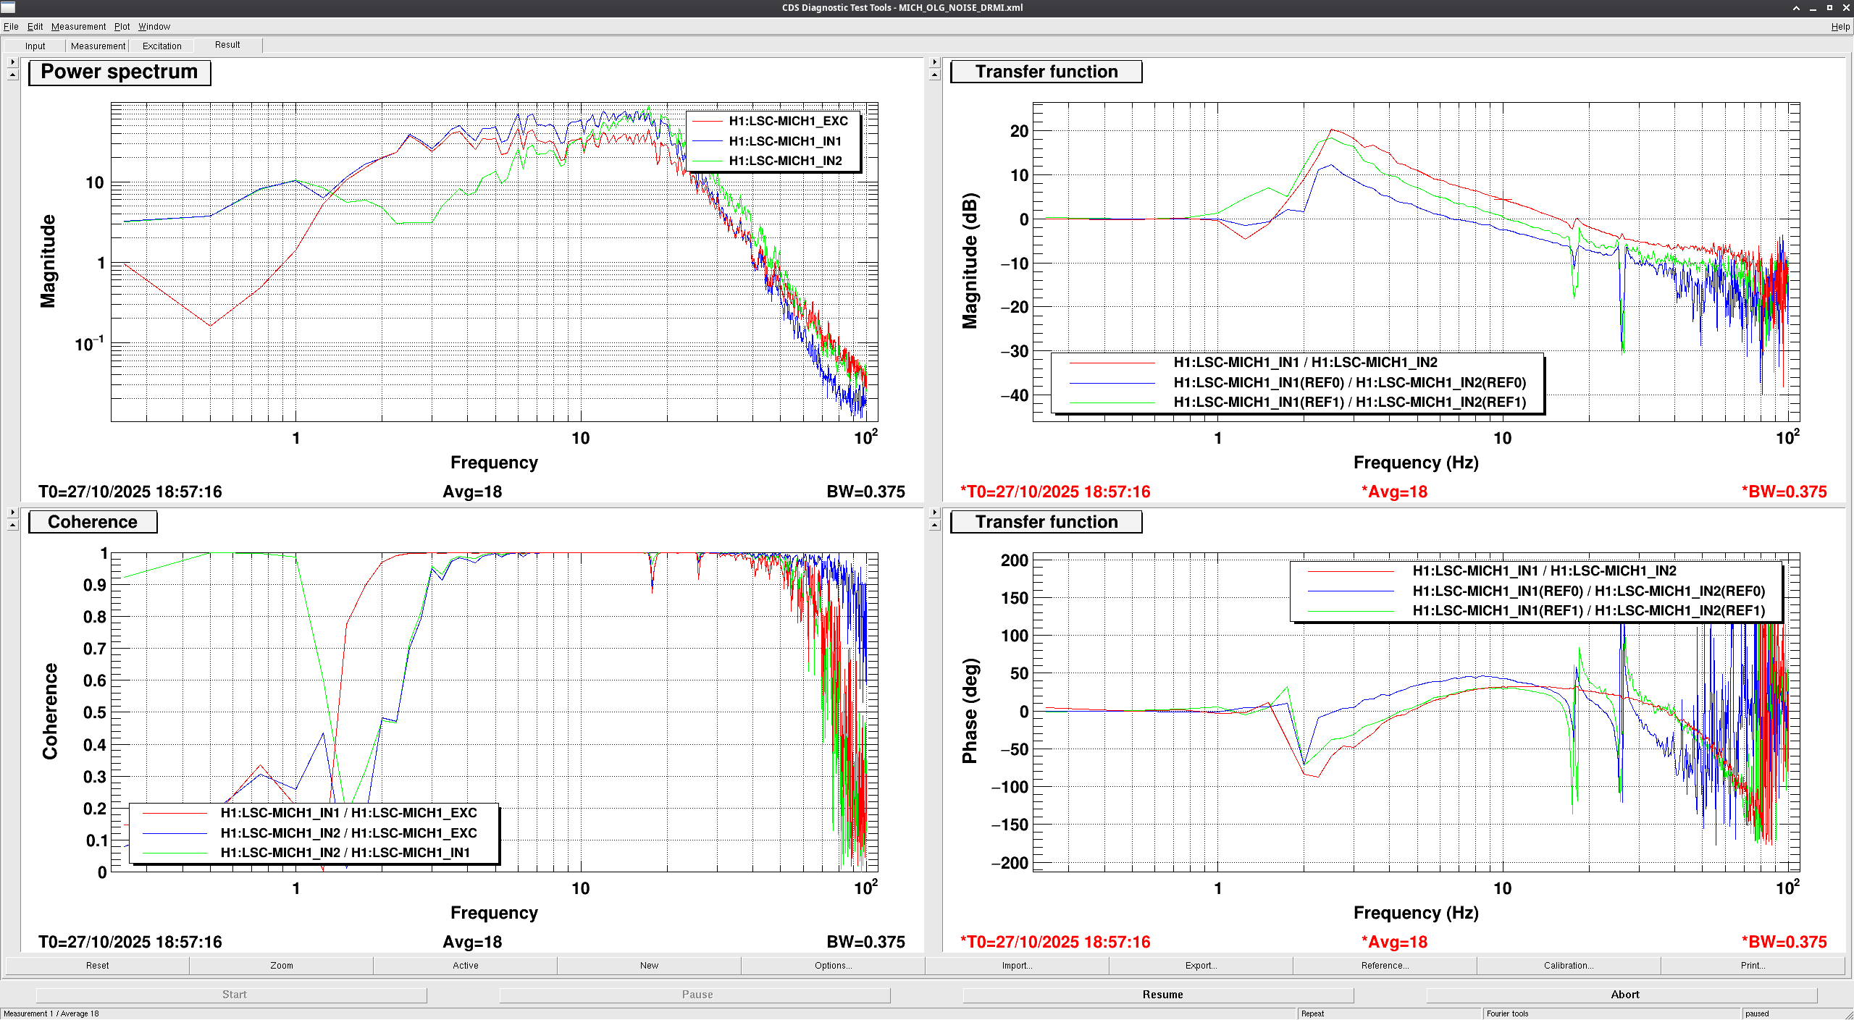Click right-arrow button beside lower Transfer function plot

click(x=934, y=513)
